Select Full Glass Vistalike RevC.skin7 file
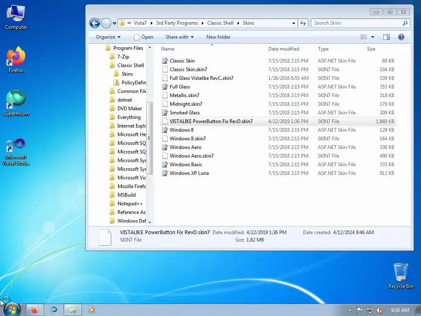Image resolution: width=421 pixels, height=316 pixels. click(201, 78)
